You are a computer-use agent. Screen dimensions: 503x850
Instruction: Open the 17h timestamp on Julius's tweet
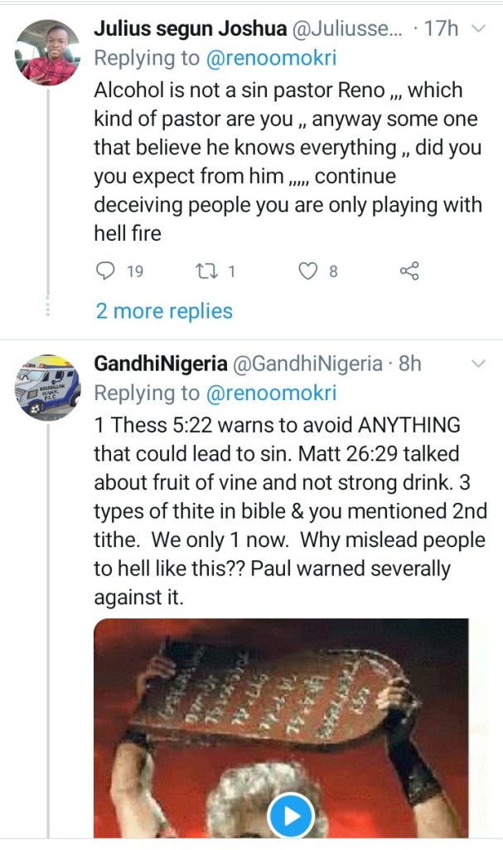pos(441,30)
